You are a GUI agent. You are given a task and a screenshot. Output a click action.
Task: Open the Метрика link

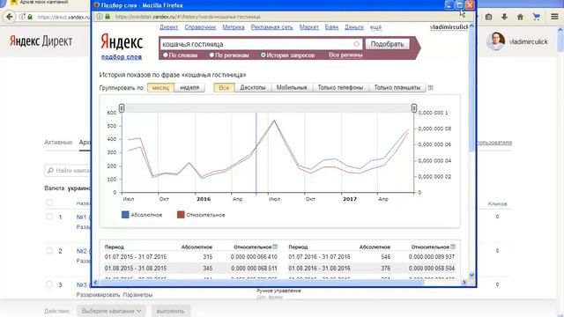tap(233, 27)
